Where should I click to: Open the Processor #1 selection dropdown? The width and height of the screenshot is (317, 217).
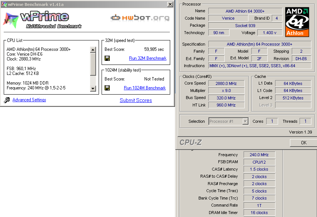coord(245,121)
